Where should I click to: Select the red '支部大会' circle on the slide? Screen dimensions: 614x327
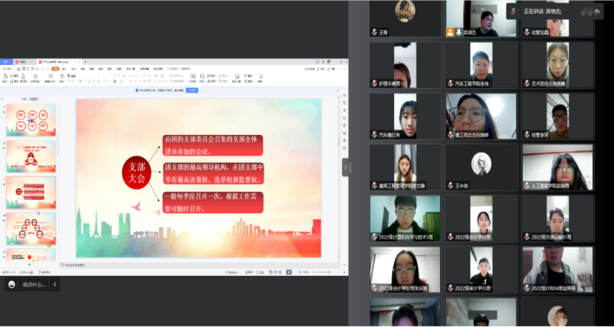pos(136,173)
